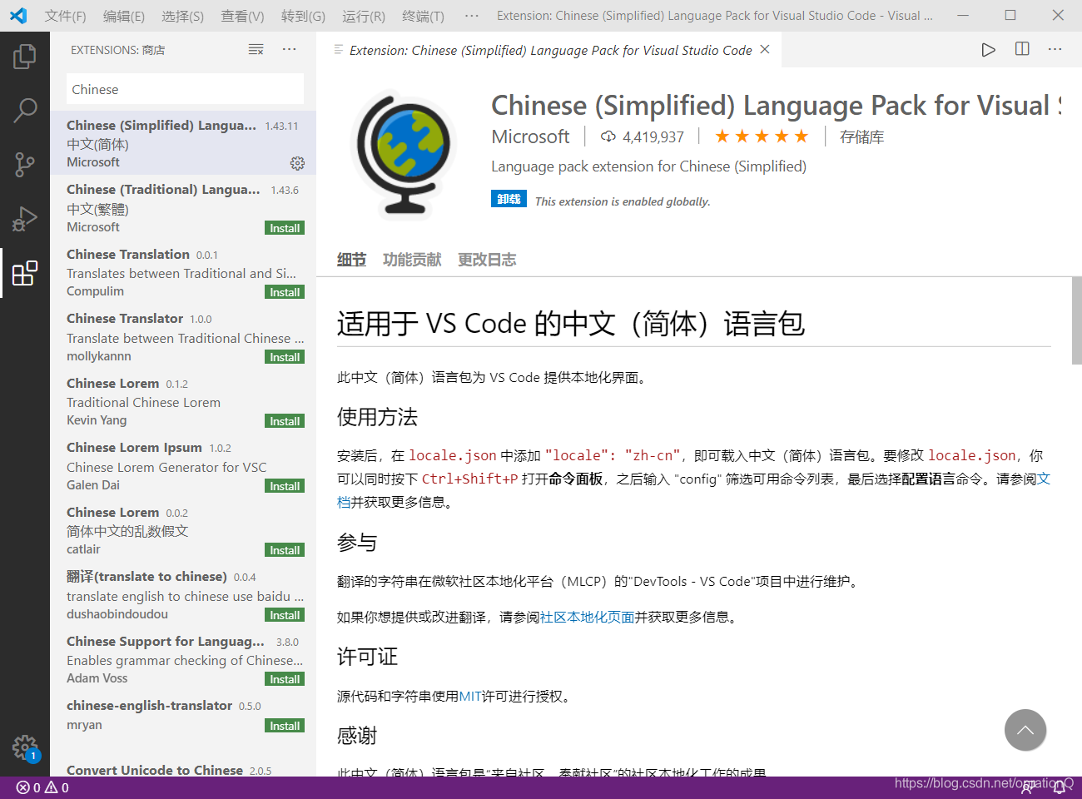The height and width of the screenshot is (799, 1082).
Task: Install Chinese Support for LanguageTool
Action: point(285,679)
